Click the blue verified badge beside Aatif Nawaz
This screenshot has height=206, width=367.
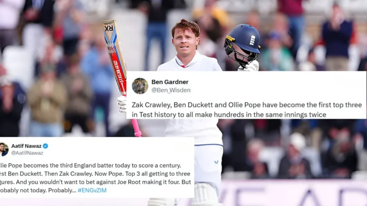click(x=46, y=146)
